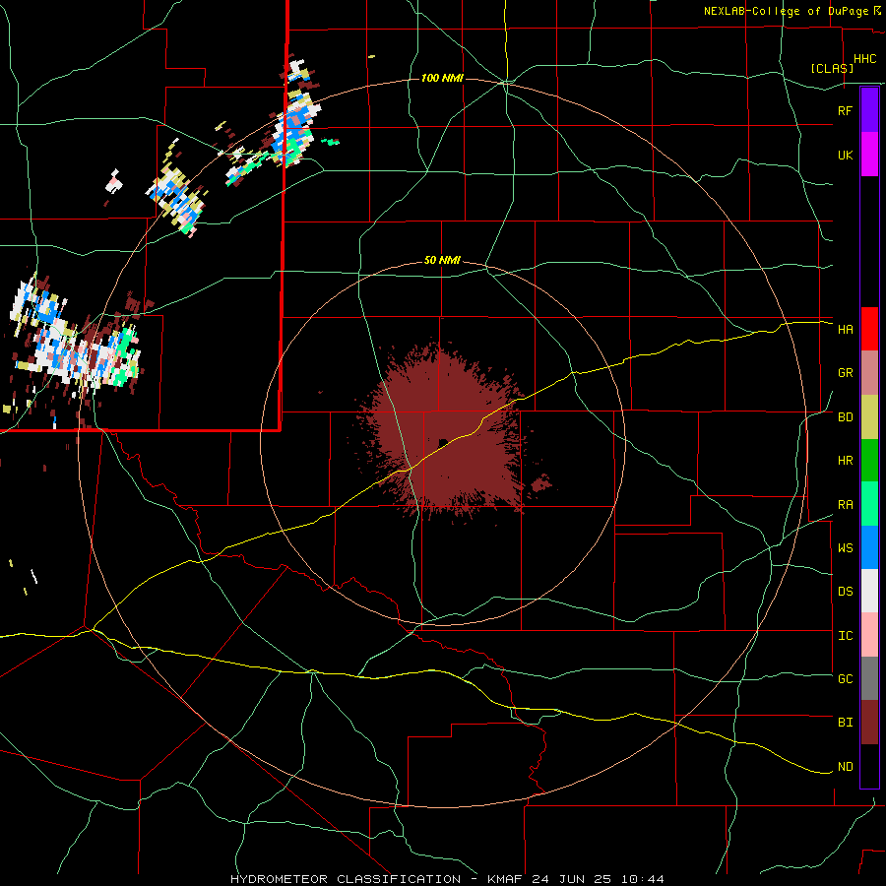The width and height of the screenshot is (886, 886).
Task: Click the HHC product label
Action: coord(864,59)
